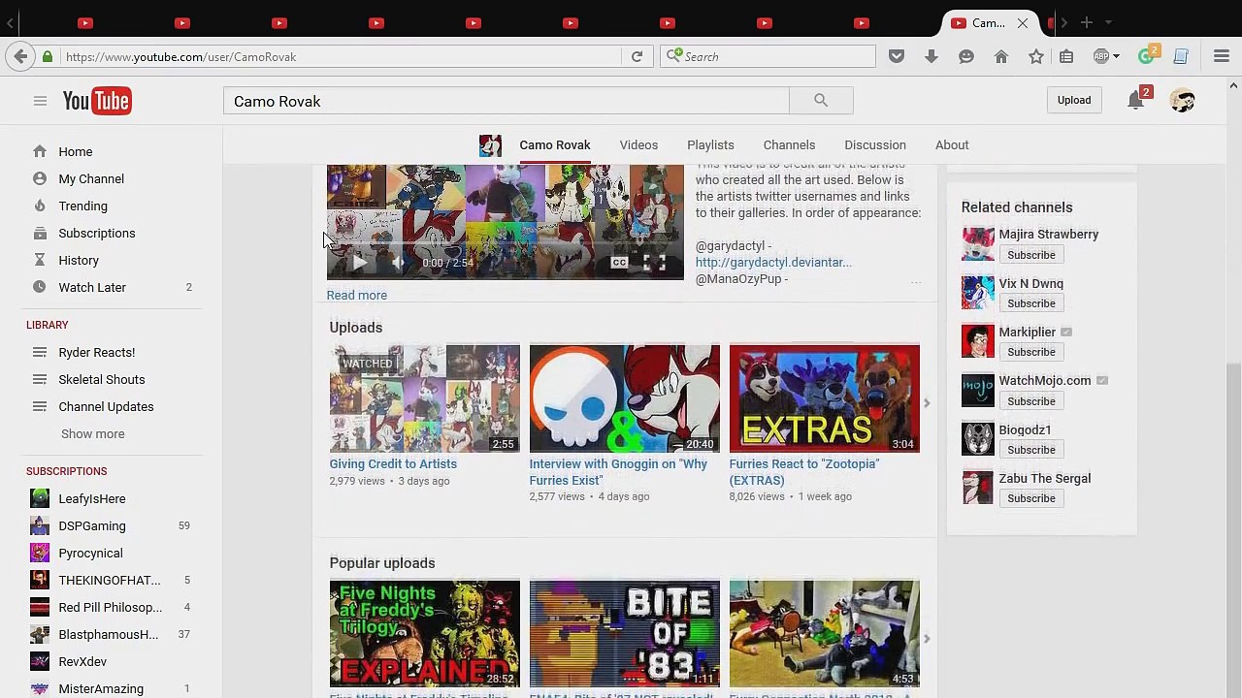Select the Camo Rovak home tab
Screen dimensions: 1242x698
coord(555,144)
